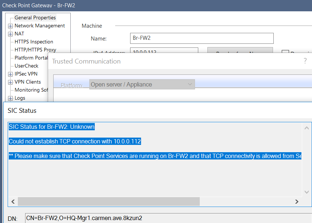Click the 'Could not establish TCP connection' line
This screenshot has width=312, height=223.
(x=75, y=141)
